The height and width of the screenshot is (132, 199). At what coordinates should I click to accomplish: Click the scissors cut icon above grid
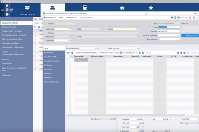178,52
